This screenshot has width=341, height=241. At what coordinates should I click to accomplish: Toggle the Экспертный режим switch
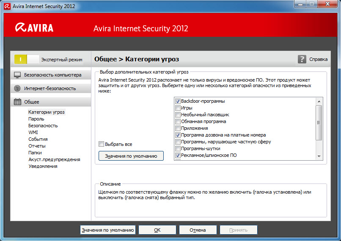[27, 59]
